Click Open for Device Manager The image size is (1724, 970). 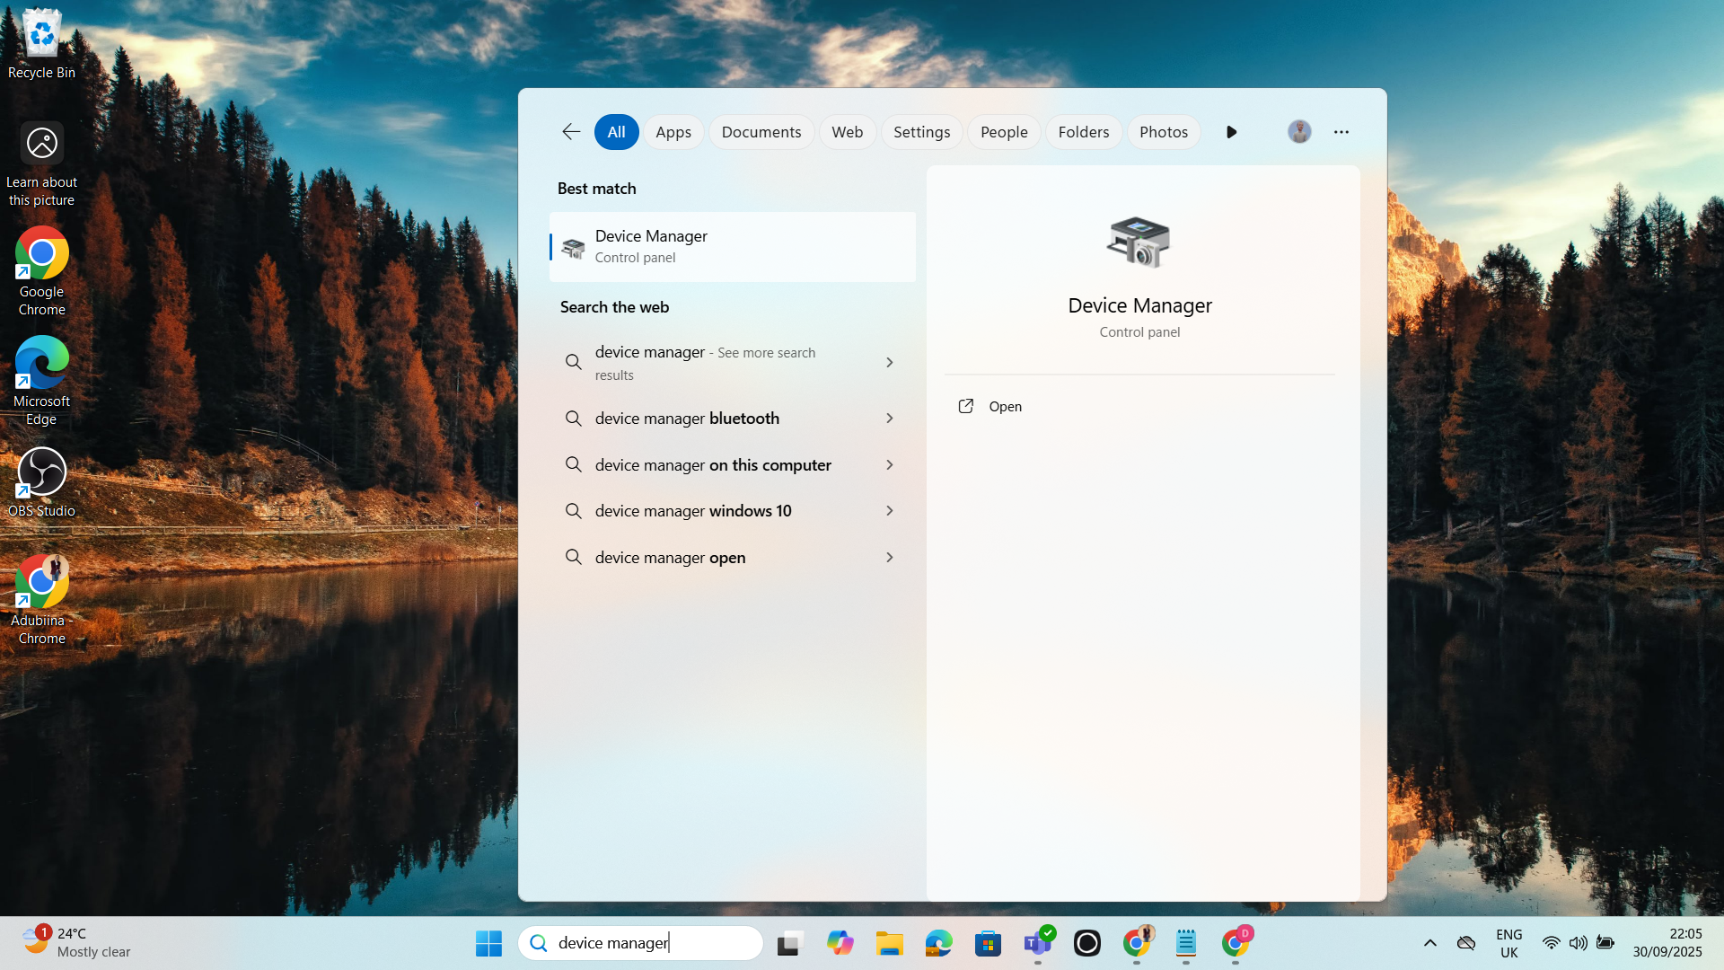coord(1004,407)
